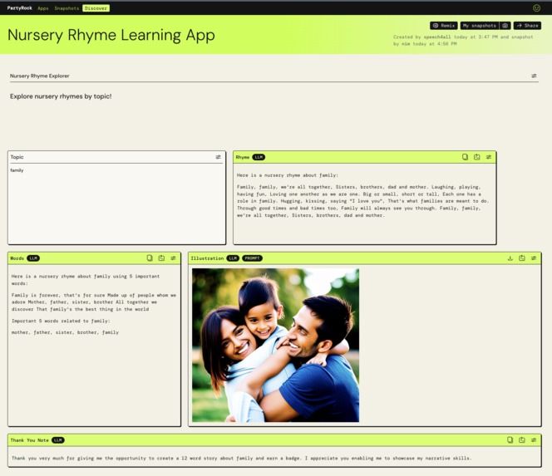552x476 pixels.
Task: Click 'mother, father, sister, brother, family' line
Action: tap(65, 332)
